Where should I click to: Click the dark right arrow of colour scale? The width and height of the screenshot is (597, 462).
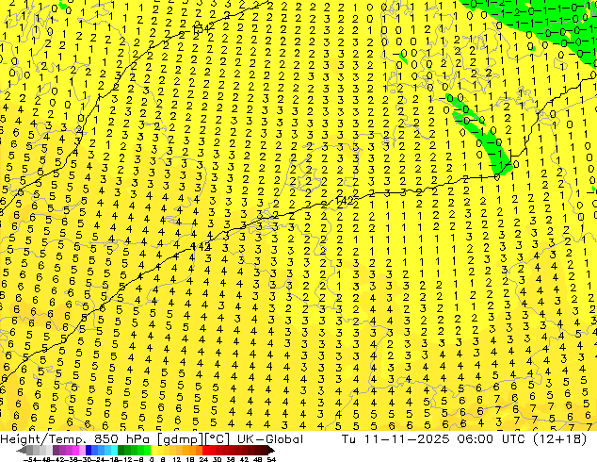coord(271,450)
